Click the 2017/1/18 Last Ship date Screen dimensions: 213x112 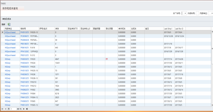click(168, 44)
